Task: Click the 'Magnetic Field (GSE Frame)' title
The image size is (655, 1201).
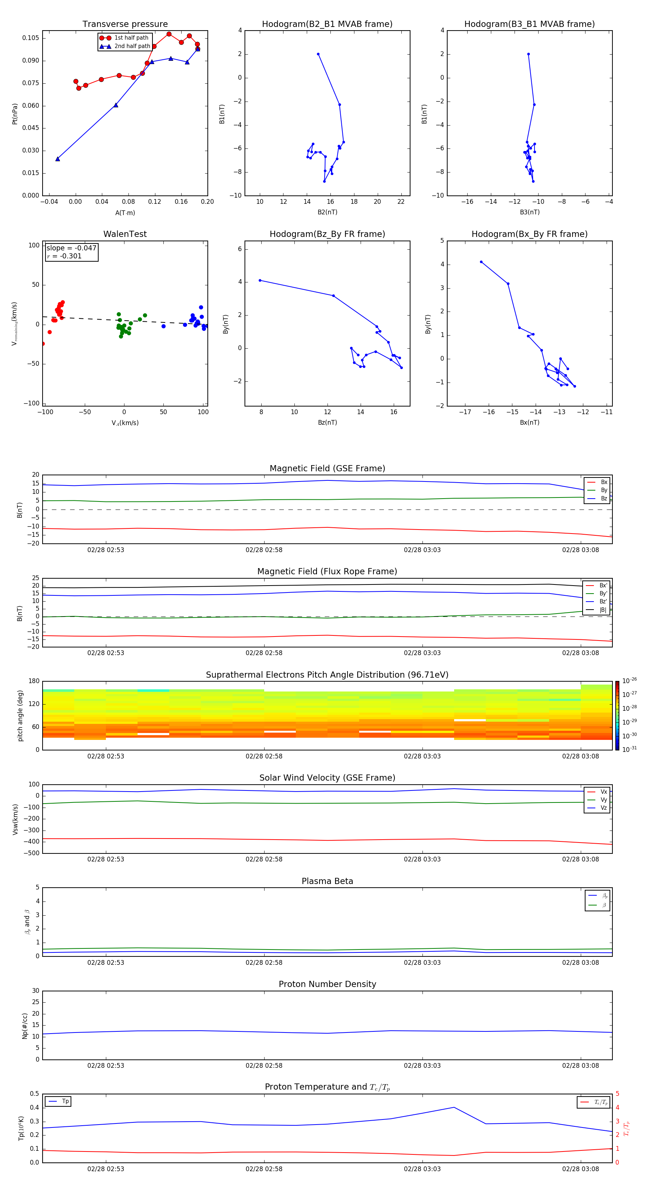Action: [327, 468]
